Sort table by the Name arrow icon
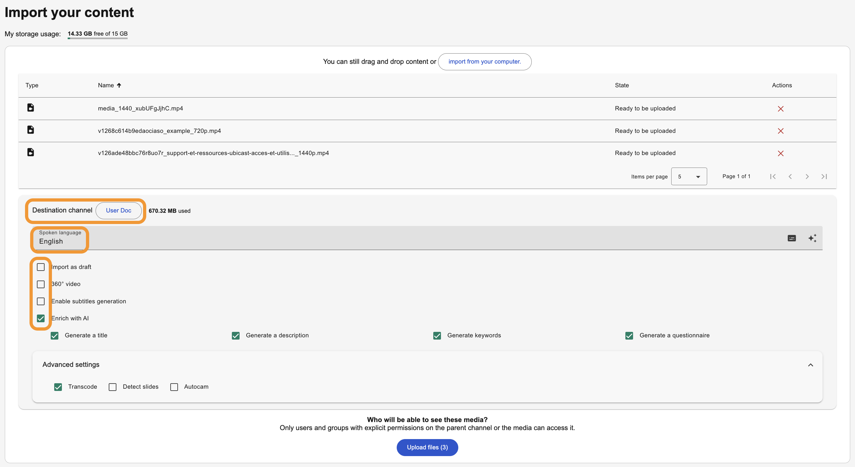This screenshot has width=855, height=467. [119, 85]
